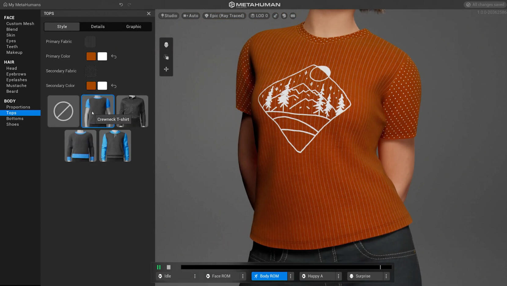
Task: Change the Primary Color orange swatch
Action: (91, 56)
